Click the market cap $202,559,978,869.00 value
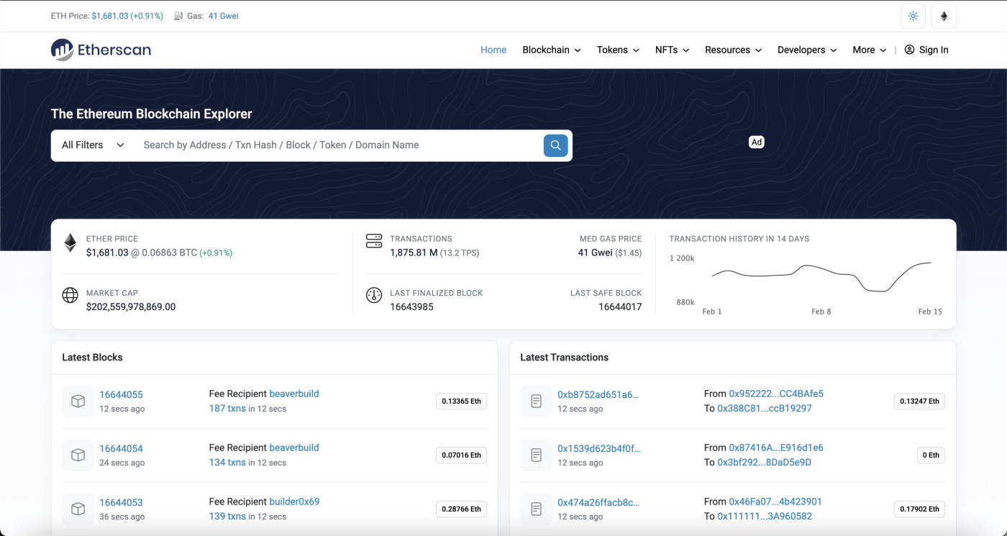Viewport: 1007px width, 536px height. point(131,306)
